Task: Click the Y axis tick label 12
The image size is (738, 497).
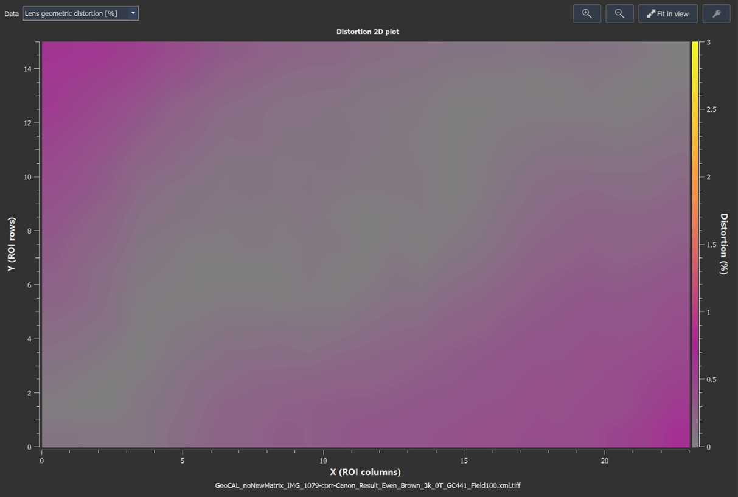Action: pyautogui.click(x=27, y=123)
